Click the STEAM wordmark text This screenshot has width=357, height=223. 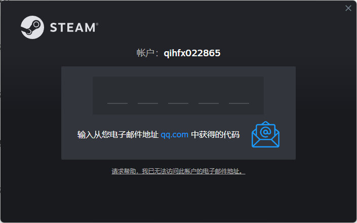pos(72,27)
